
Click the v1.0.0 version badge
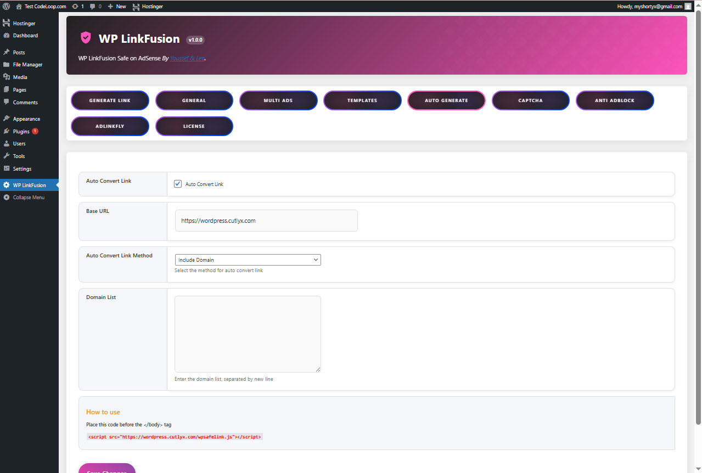(195, 40)
